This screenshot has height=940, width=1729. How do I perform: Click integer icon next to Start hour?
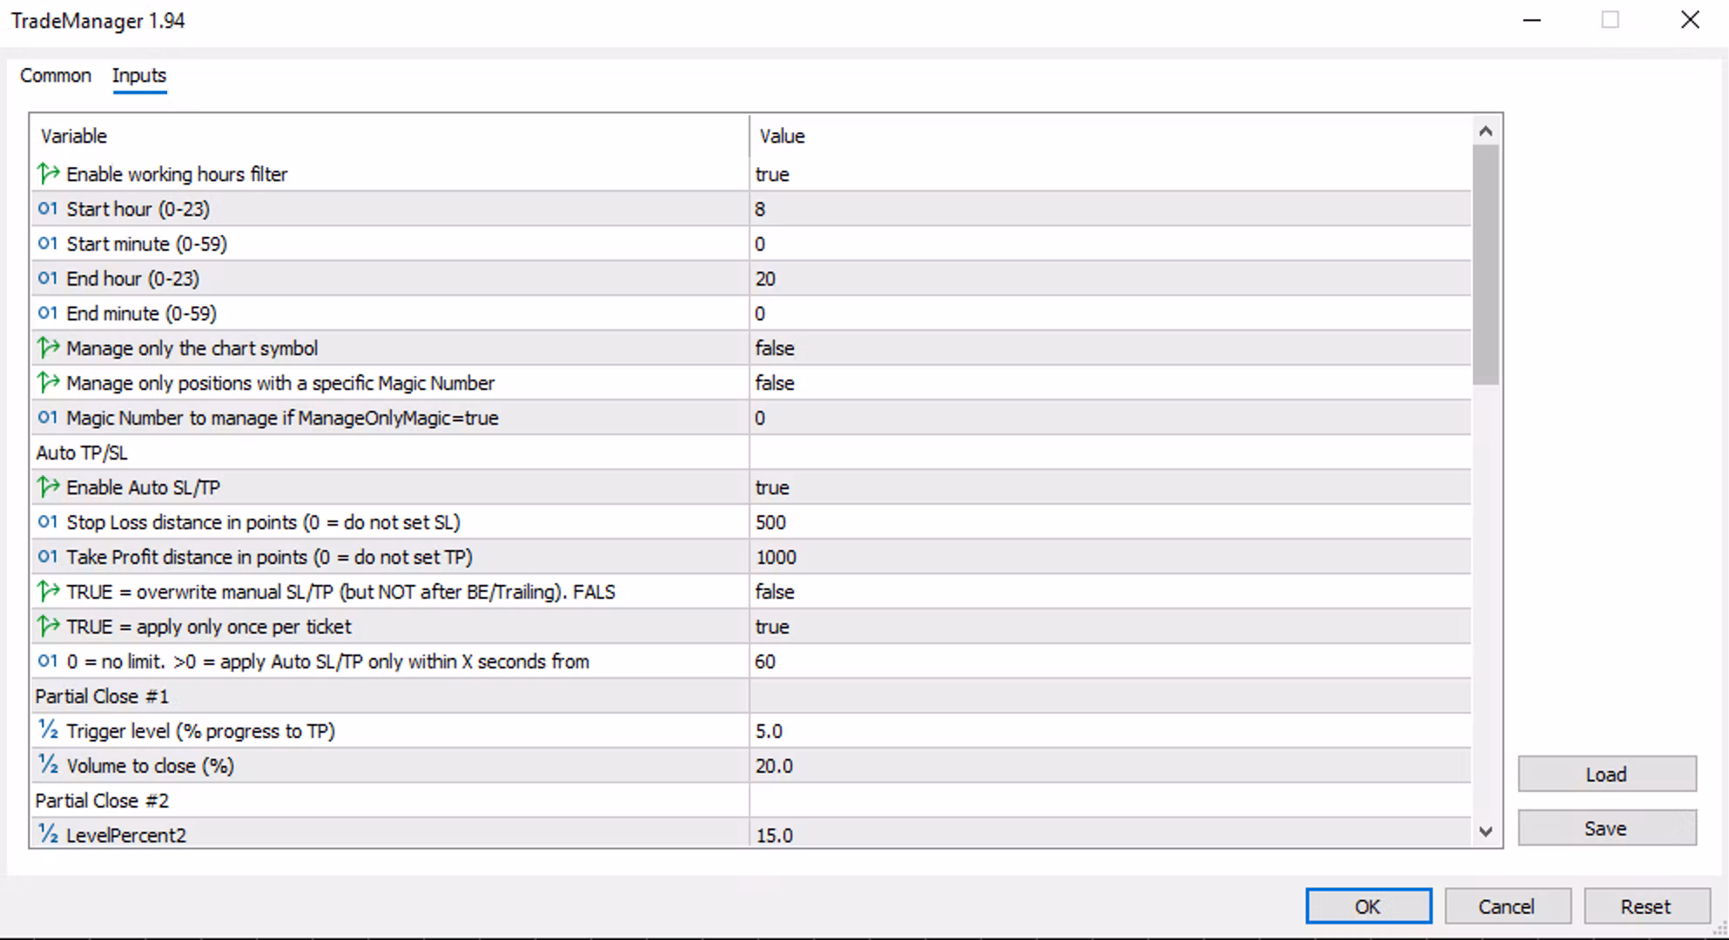48,209
